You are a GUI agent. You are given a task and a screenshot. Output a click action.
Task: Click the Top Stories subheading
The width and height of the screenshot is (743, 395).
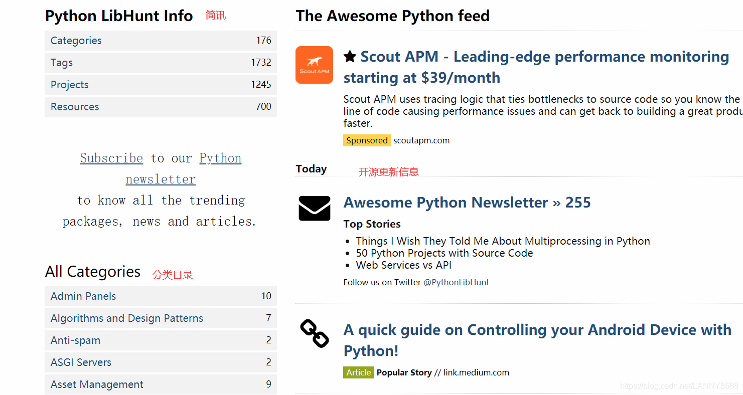click(x=372, y=224)
